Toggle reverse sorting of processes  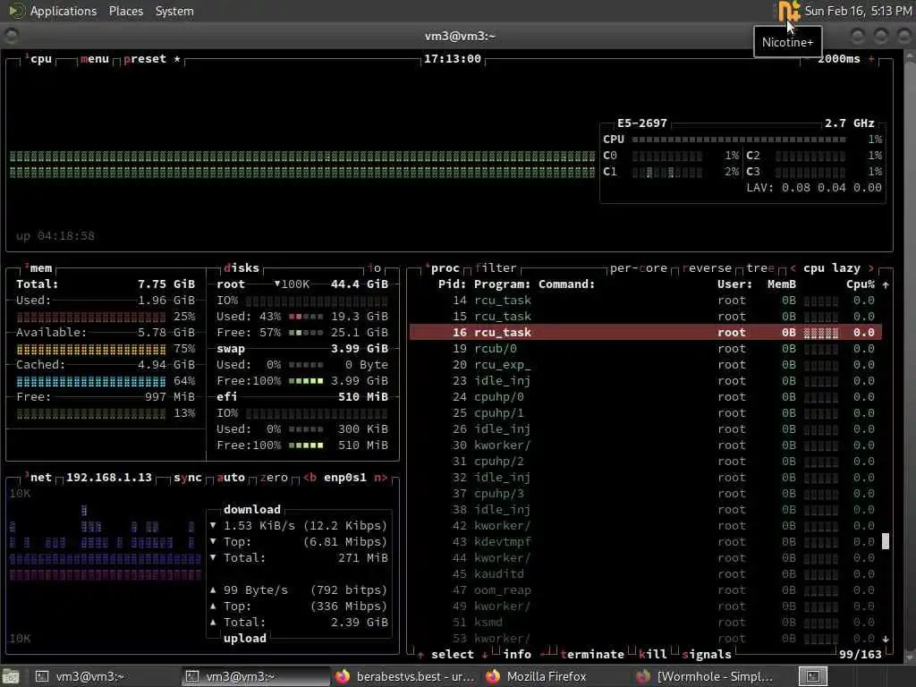pos(707,268)
